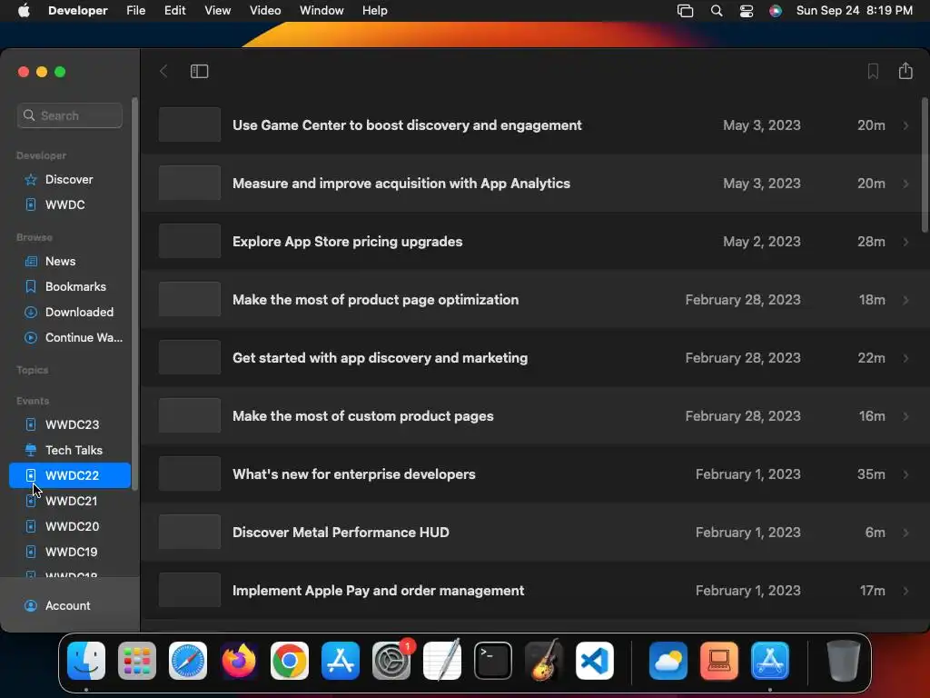The width and height of the screenshot is (930, 698).
Task: Click chevron on 'Make the most of custom product pages' row
Action: [x=905, y=416]
